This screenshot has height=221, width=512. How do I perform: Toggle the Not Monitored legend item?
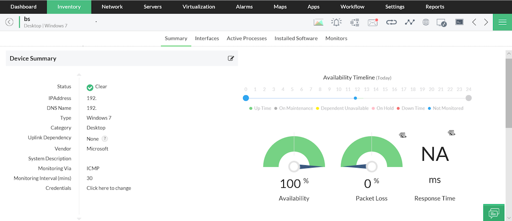pos(445,108)
